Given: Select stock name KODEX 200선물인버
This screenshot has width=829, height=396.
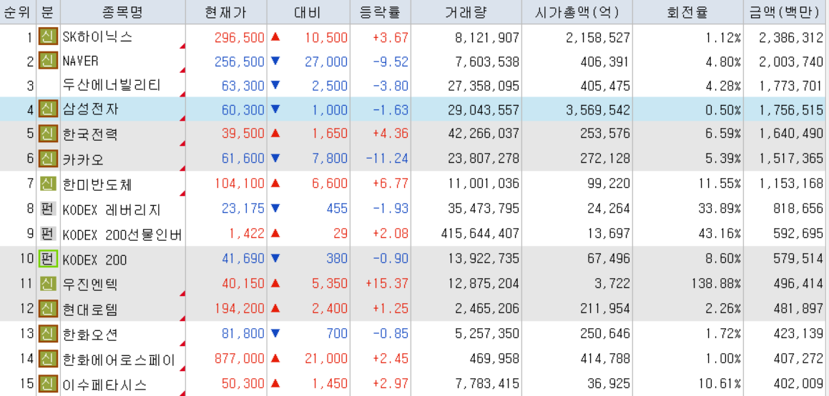Looking at the screenshot, I should click(x=122, y=235).
